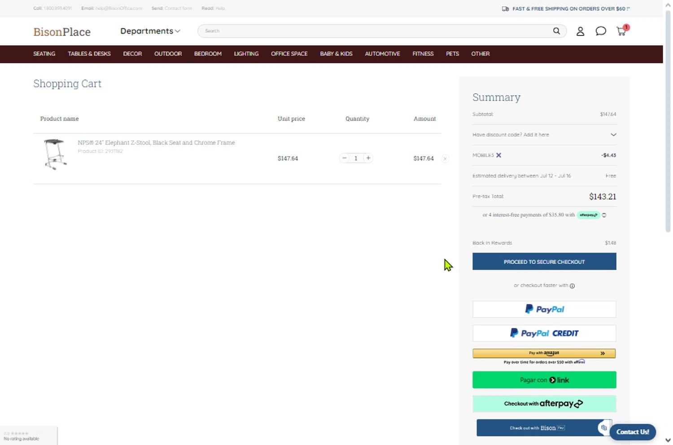Increase quantity with the plus button
Screen dimensions: 673x445
click(368, 158)
